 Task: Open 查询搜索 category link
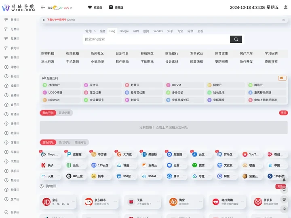coord(271,61)
